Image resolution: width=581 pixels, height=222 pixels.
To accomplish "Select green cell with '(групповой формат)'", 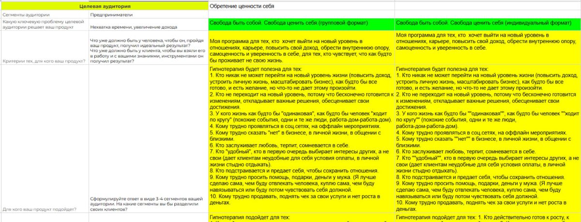I will [x=302, y=25].
